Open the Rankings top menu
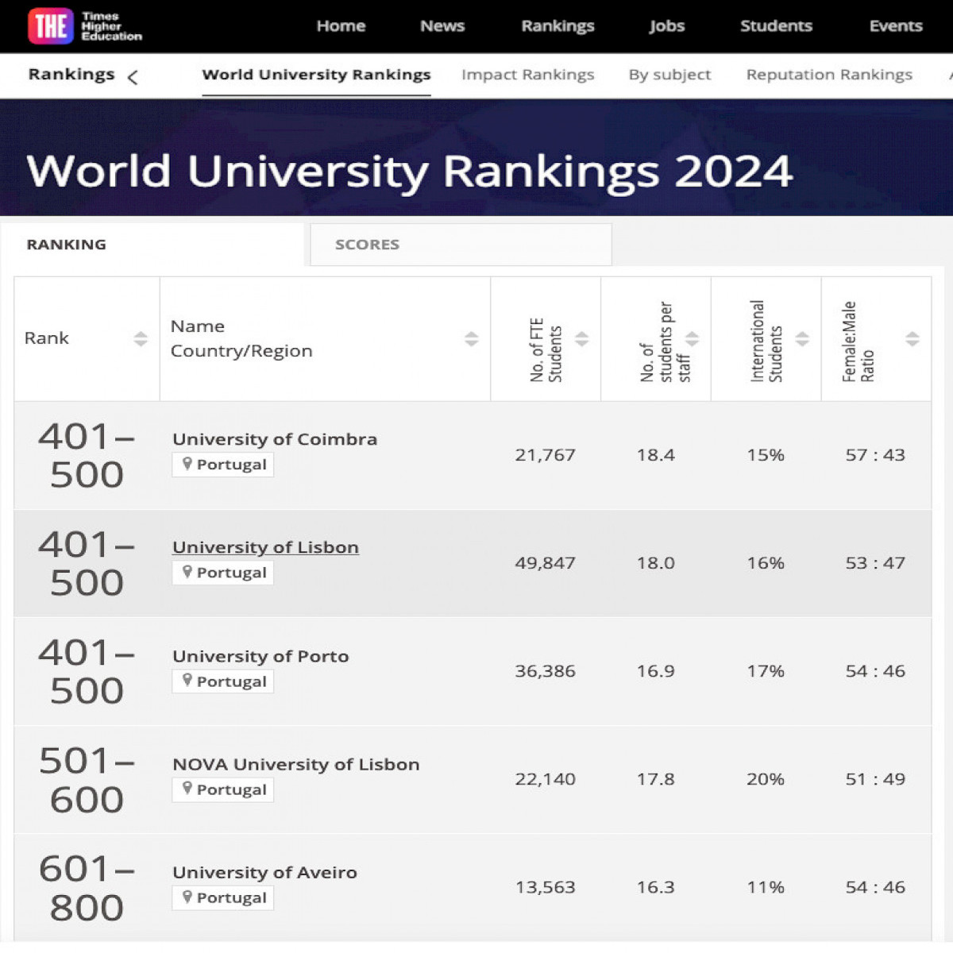The height and width of the screenshot is (953, 953). [558, 26]
